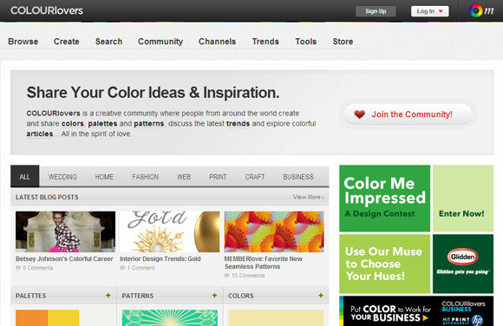The width and height of the screenshot is (503, 326).
Task: Open the Log In dropdown
Action: click(430, 11)
